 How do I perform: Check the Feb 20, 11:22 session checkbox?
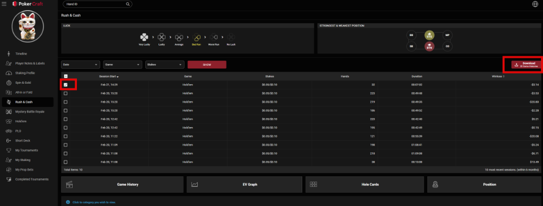pyautogui.click(x=66, y=136)
